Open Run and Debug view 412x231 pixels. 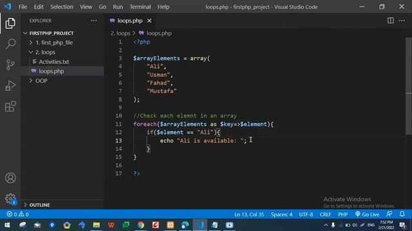(10, 85)
